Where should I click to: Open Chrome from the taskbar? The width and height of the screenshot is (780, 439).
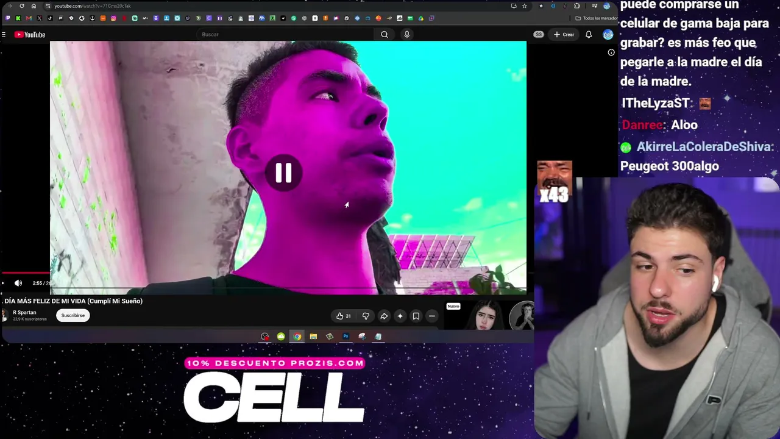(297, 337)
